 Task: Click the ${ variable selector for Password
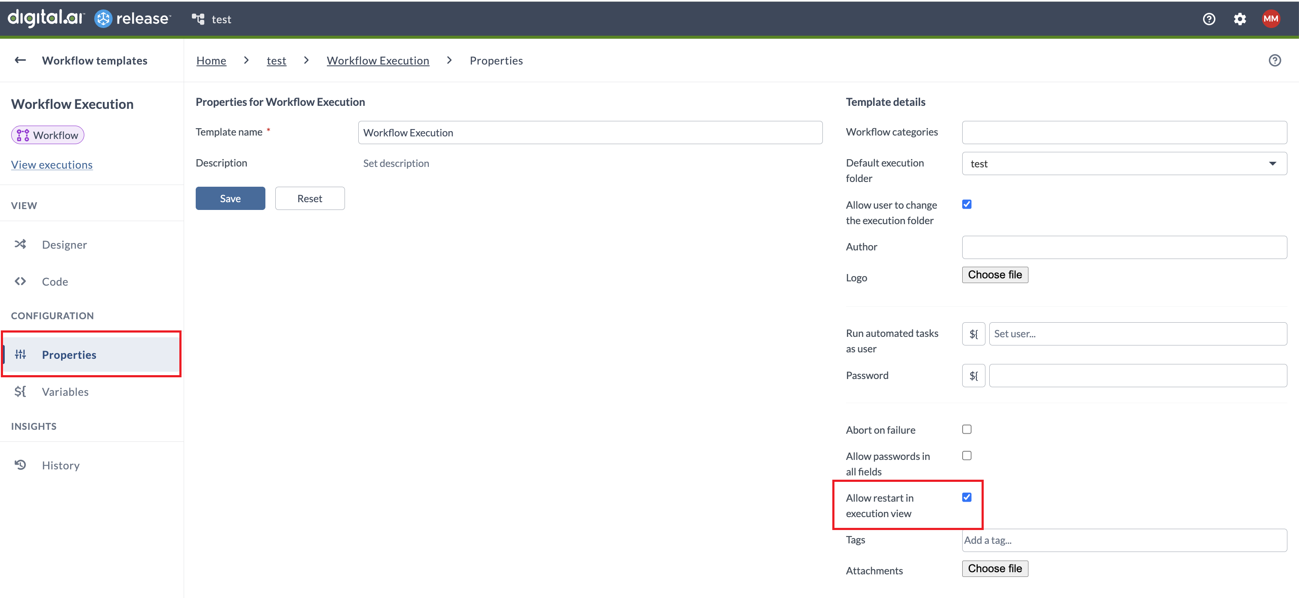(x=973, y=375)
